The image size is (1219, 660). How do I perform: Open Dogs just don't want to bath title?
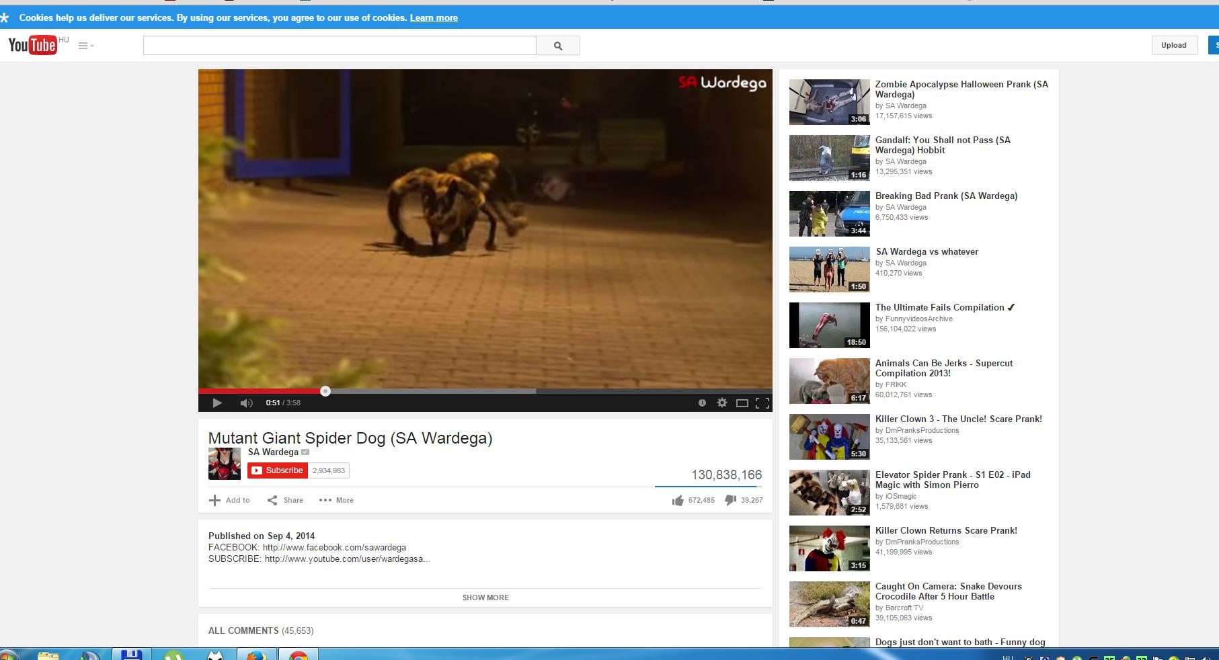960,642
